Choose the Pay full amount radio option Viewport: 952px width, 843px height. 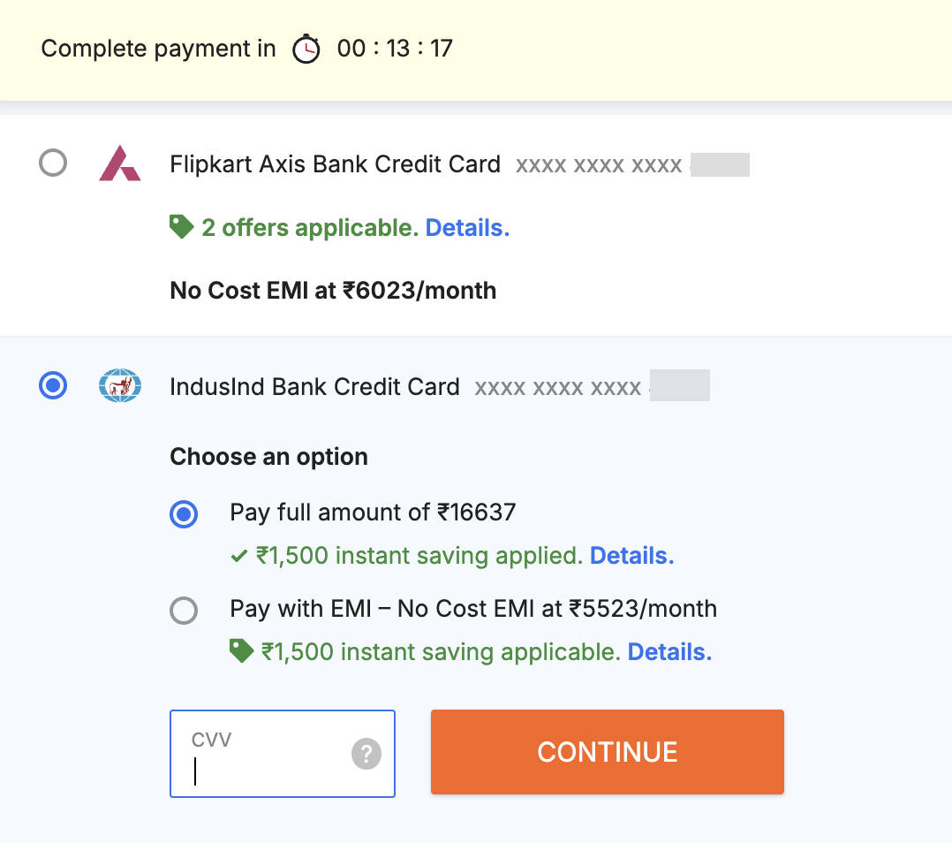pos(184,514)
